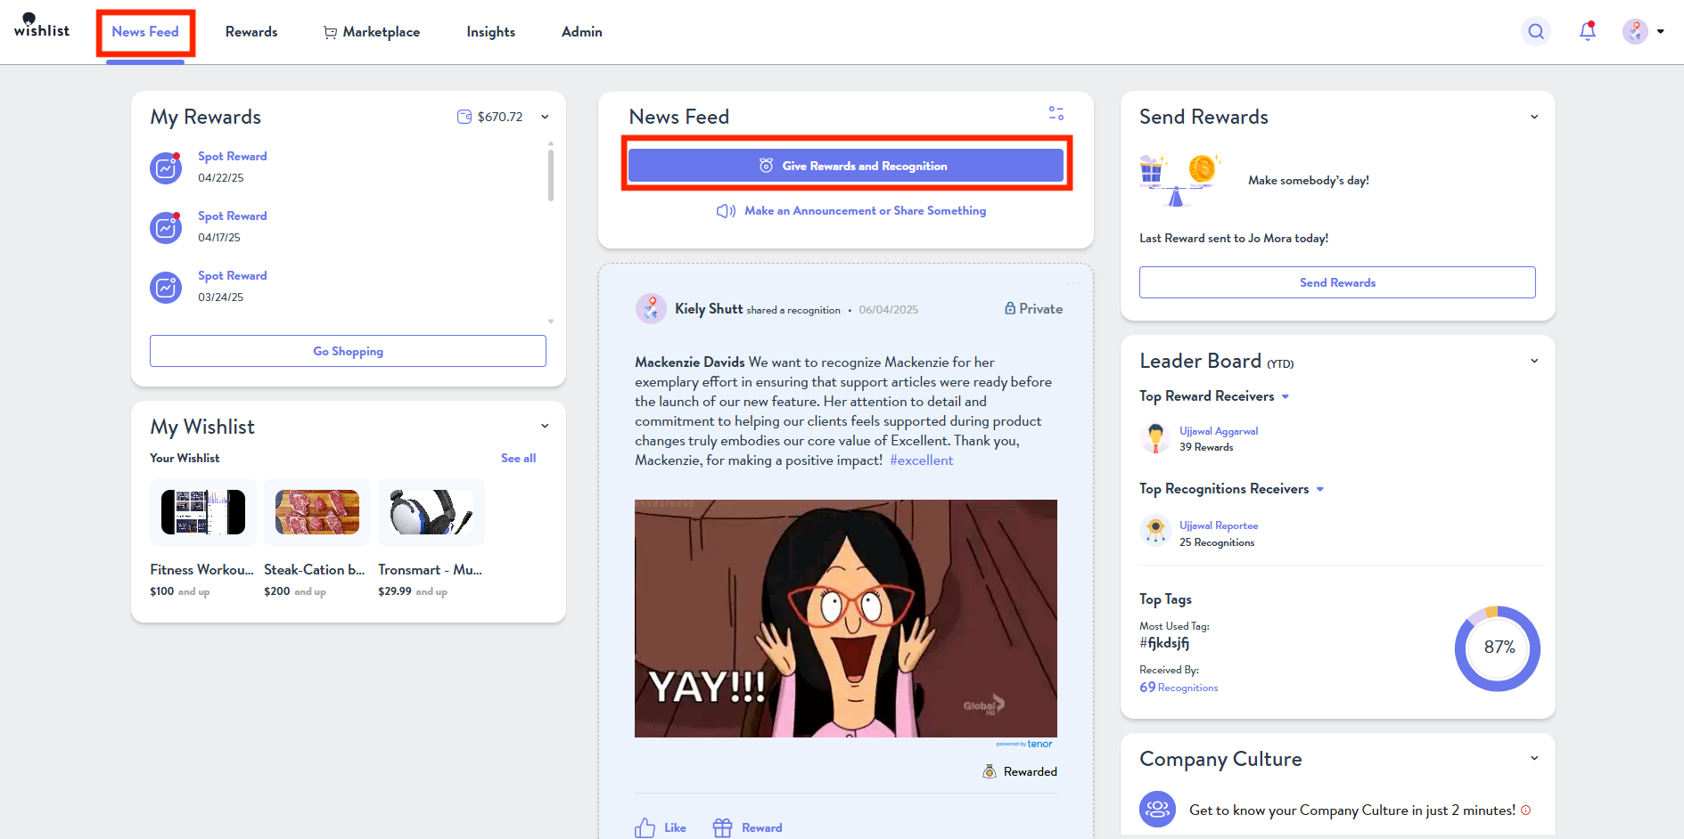
Task: Open the Tronsmart wishlist thumbnail
Action: [x=431, y=512]
